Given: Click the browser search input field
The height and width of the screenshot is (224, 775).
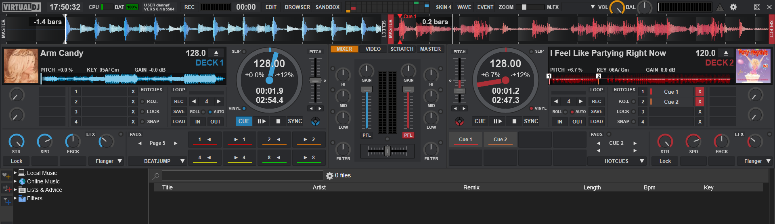Looking at the screenshot, I should [242, 176].
